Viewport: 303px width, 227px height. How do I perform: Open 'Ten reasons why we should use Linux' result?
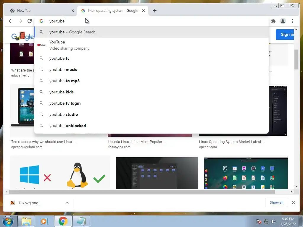[44, 142]
